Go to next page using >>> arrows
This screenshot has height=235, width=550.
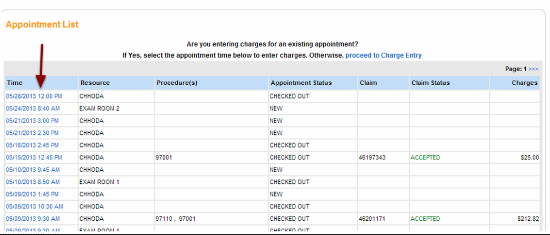click(534, 69)
